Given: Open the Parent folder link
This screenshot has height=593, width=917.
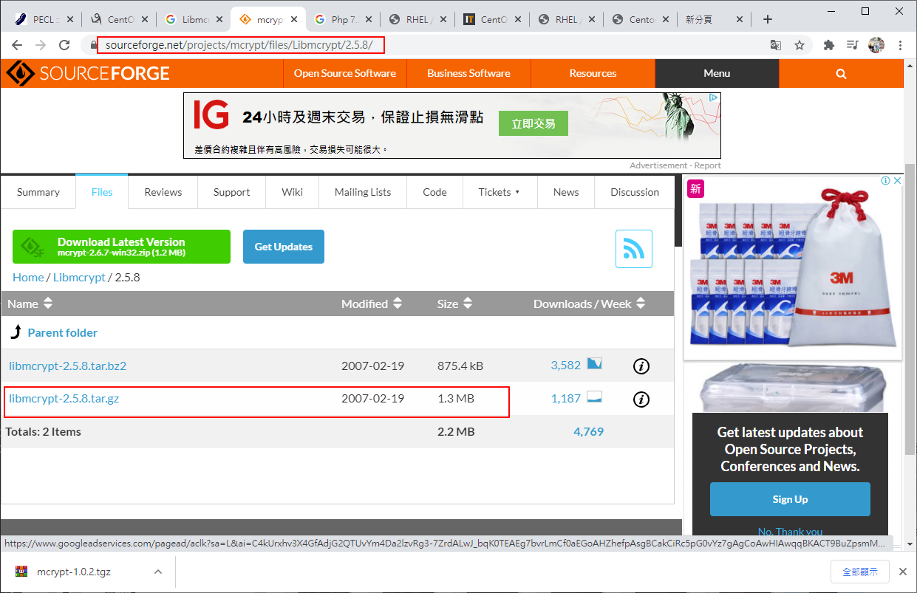Looking at the screenshot, I should click(63, 332).
